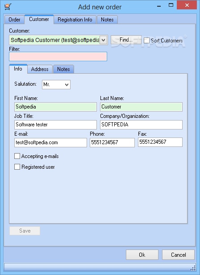Enable the Sort Customers checkbox
200x275 pixels.
(x=146, y=41)
